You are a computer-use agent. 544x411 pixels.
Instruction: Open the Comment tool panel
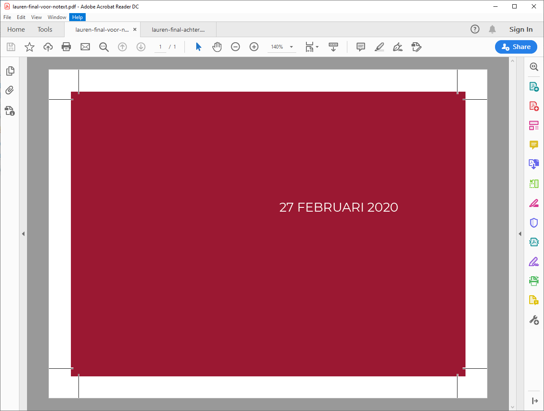(533, 145)
